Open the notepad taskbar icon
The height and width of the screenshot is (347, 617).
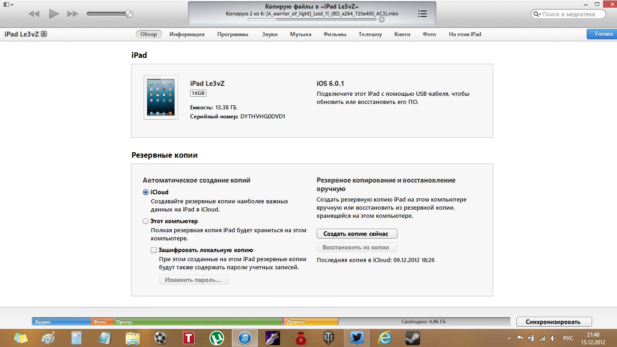(x=104, y=338)
